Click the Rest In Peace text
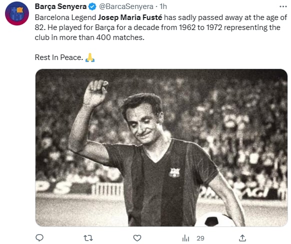Image resolution: width=291 pixels, height=244 pixels. (x=59, y=57)
